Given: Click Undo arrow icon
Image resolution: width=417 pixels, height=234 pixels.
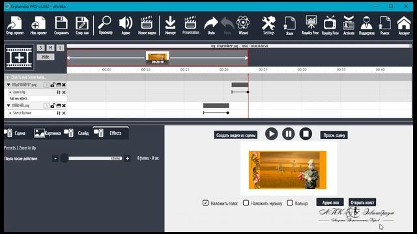Looking at the screenshot, I should coord(211,25).
